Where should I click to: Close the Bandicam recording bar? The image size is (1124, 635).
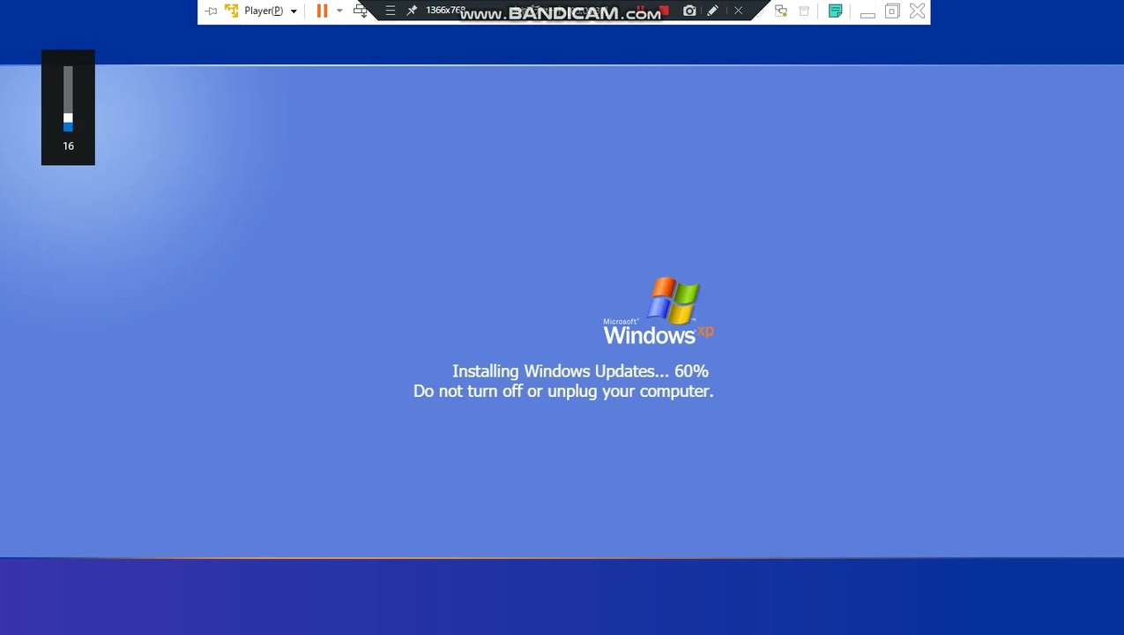click(x=739, y=11)
